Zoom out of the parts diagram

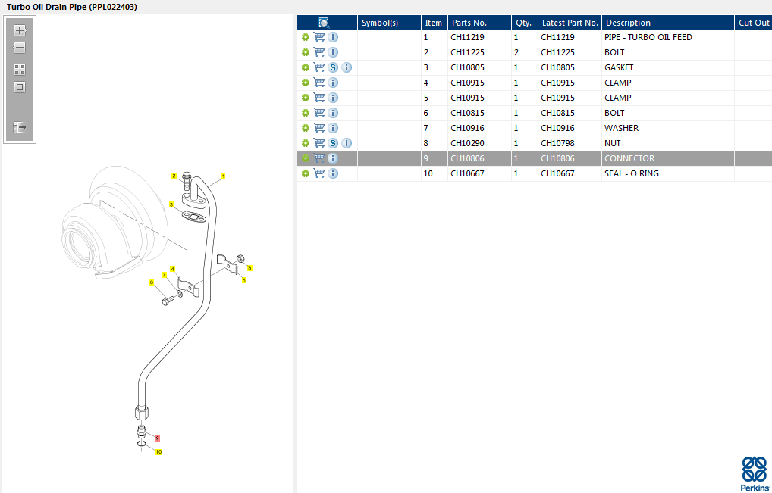coord(19,48)
